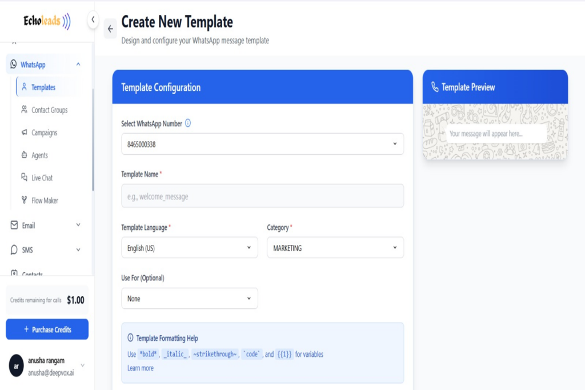
Task: Open the Templates sidebar item
Action: pyautogui.click(x=43, y=87)
